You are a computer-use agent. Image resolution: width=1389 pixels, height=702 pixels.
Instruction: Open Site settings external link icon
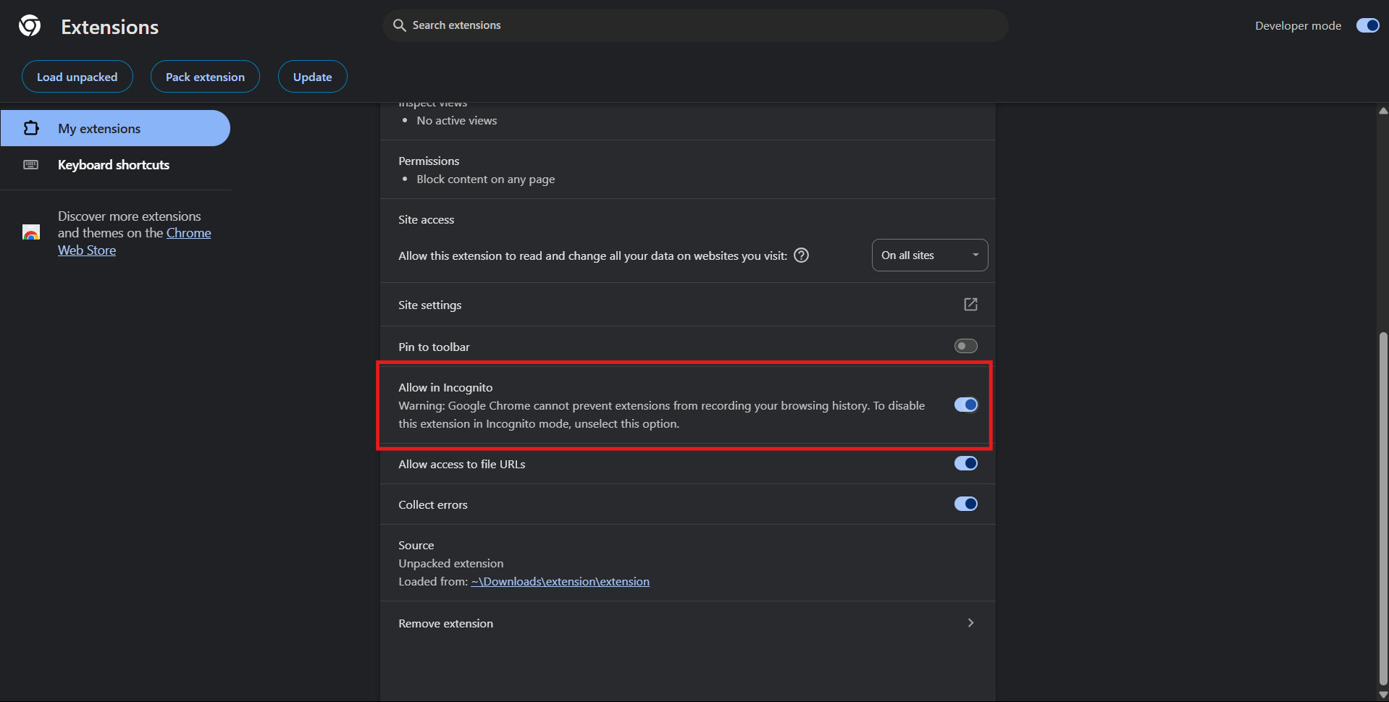(x=970, y=305)
